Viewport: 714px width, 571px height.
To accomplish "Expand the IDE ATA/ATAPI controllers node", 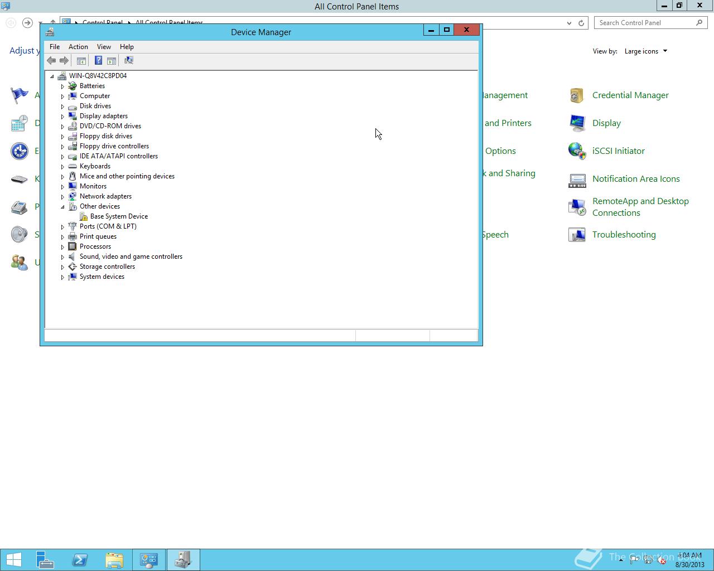I will [62, 157].
